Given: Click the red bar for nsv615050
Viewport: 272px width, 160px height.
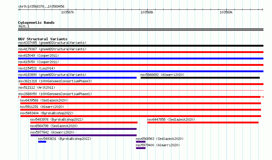Looking at the screenshot, I should click(141, 65).
